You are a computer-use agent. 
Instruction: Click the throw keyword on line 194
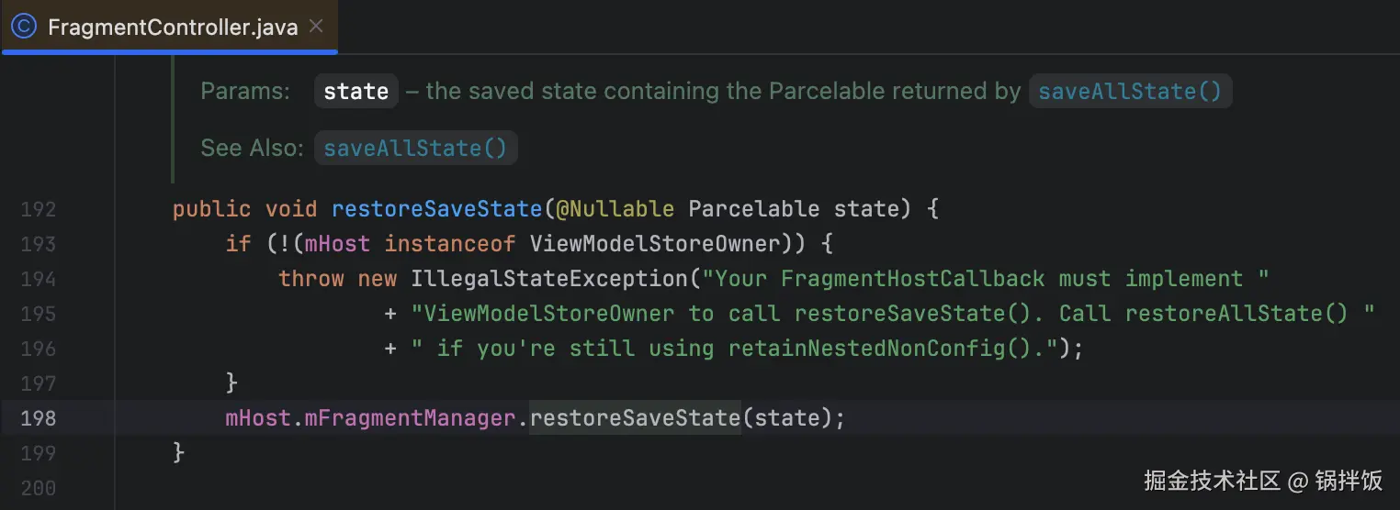click(x=311, y=279)
